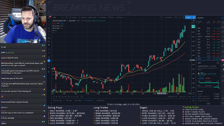Image resolution: width=224 pixels, height=126 pixels.
Task: Open the Indicators dialog
Action: point(83,17)
